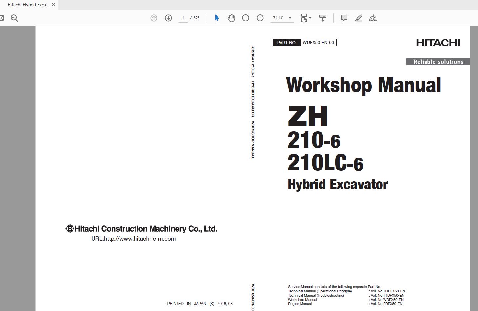
Task: Click the total pages 675 indicator
Action: (196, 18)
